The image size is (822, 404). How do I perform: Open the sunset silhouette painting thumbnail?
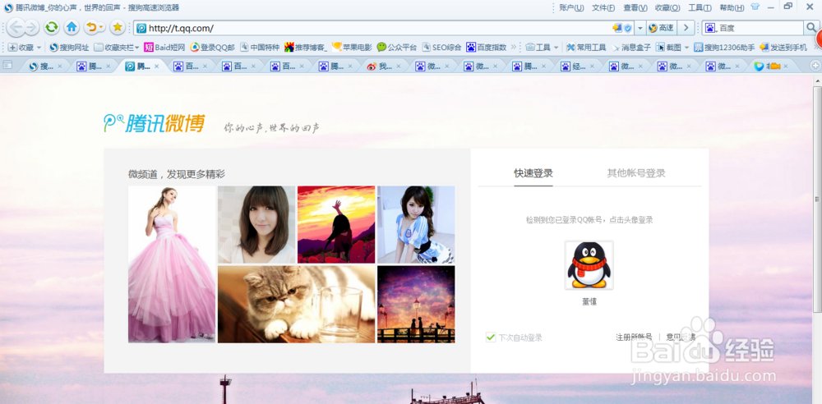[336, 224]
